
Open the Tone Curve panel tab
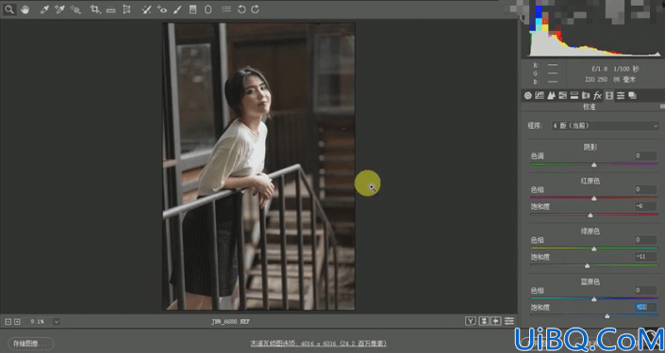(540, 96)
